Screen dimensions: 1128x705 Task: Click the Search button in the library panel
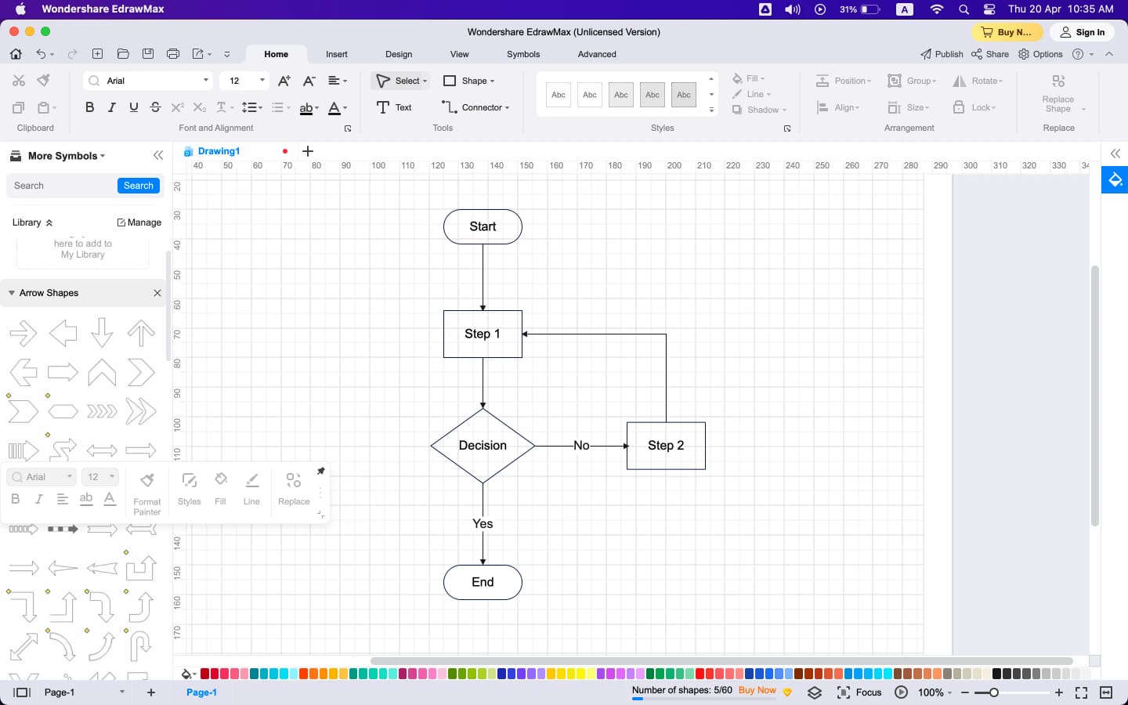[x=138, y=186]
